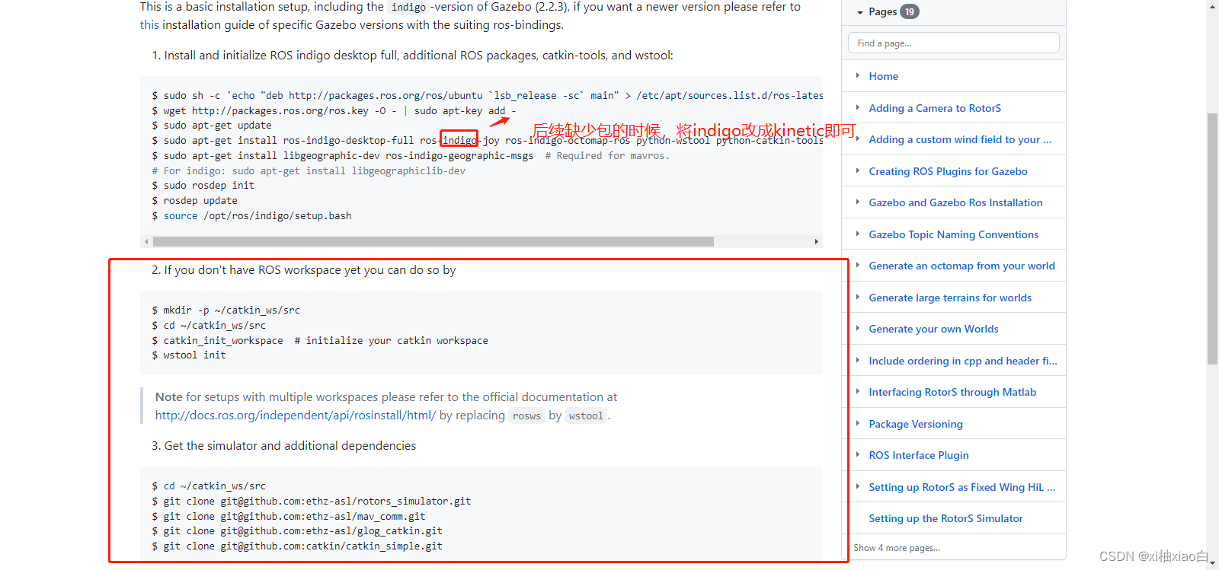Click the git clone catkin_simple.git line
The image size is (1219, 570).
pyautogui.click(x=297, y=546)
